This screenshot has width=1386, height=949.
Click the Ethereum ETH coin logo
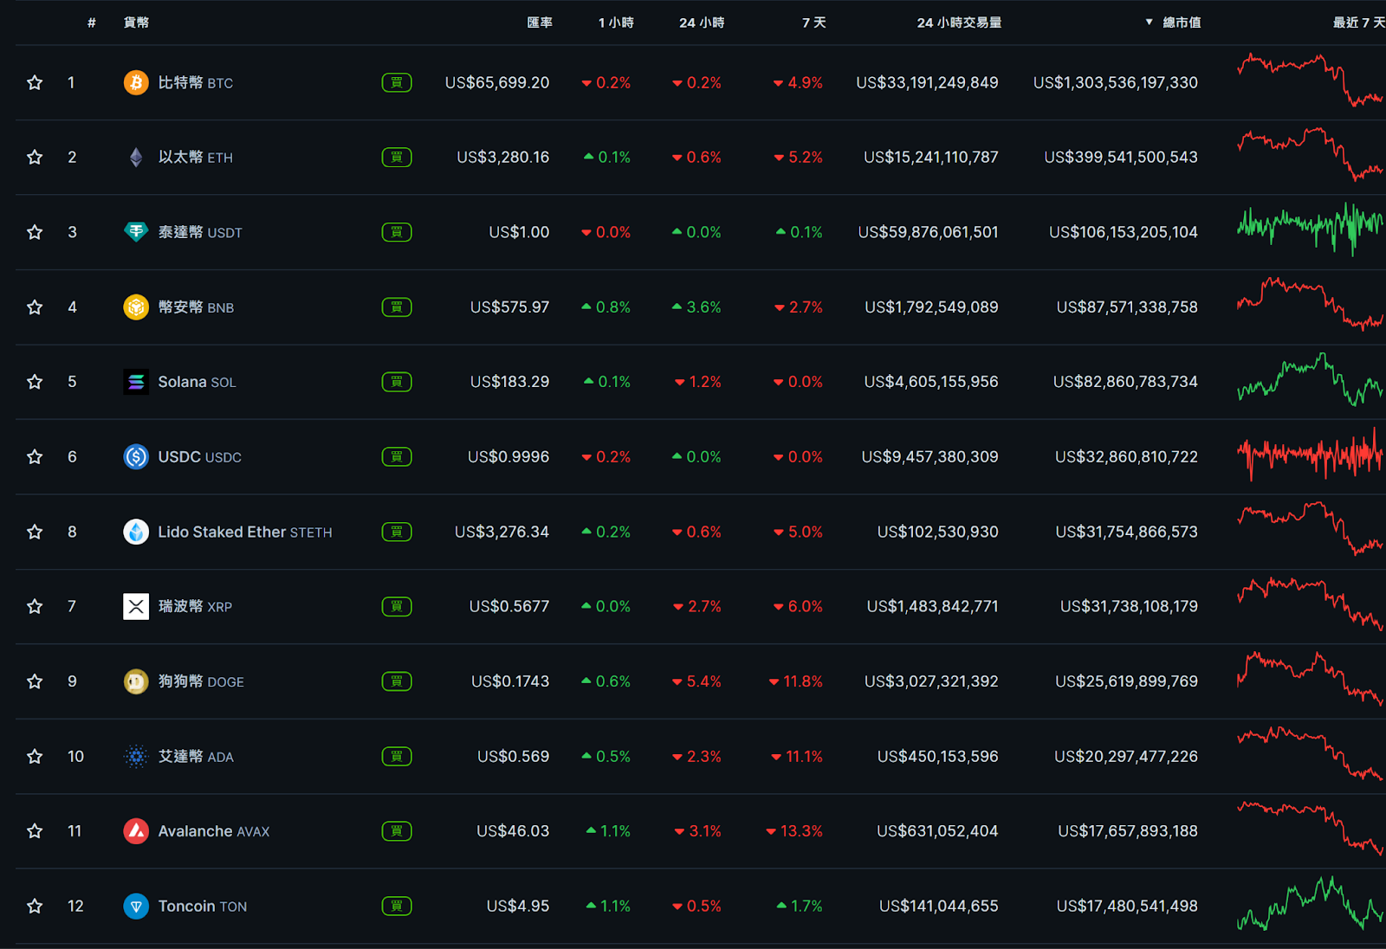136,157
